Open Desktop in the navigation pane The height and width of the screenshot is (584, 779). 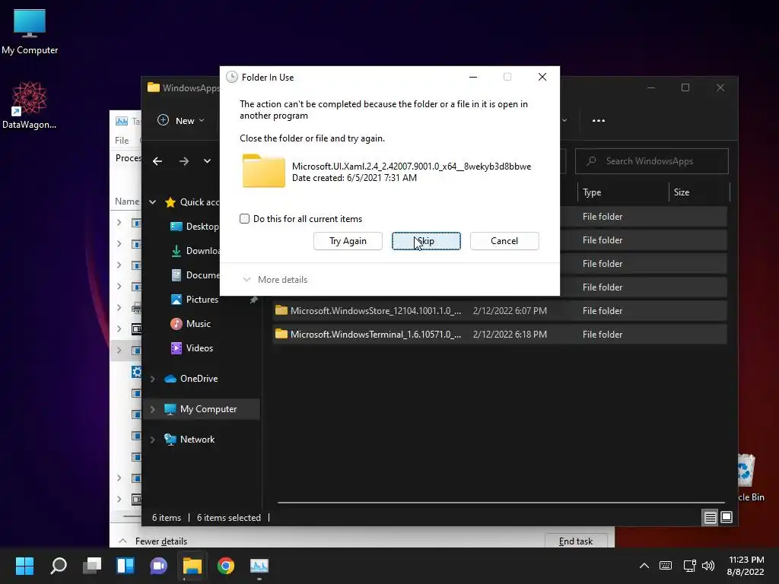(x=195, y=227)
